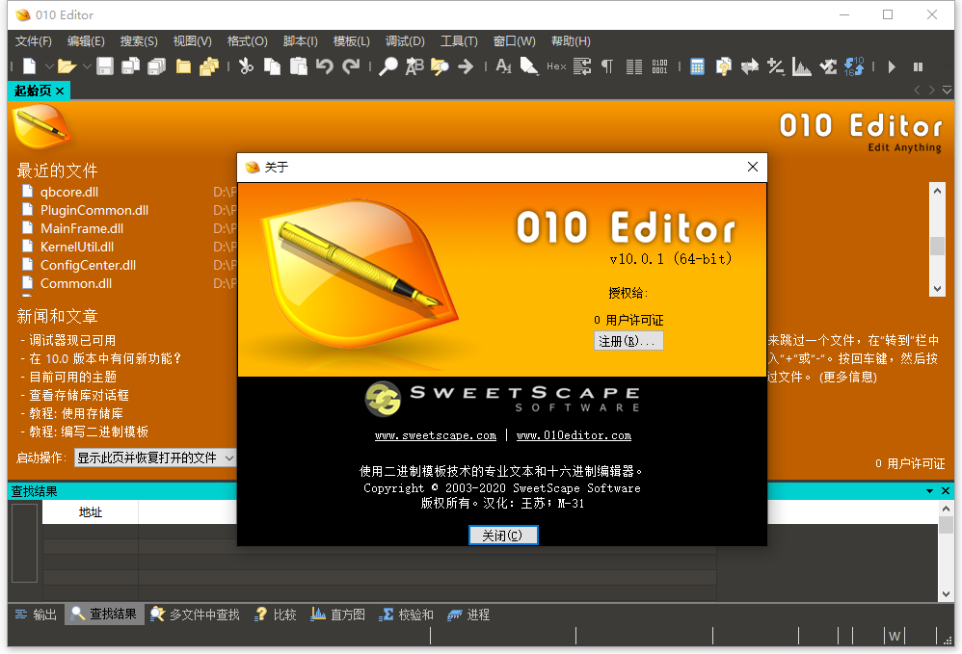Expand the Open file dropdown arrow
The height and width of the screenshot is (654, 962).
[87, 66]
